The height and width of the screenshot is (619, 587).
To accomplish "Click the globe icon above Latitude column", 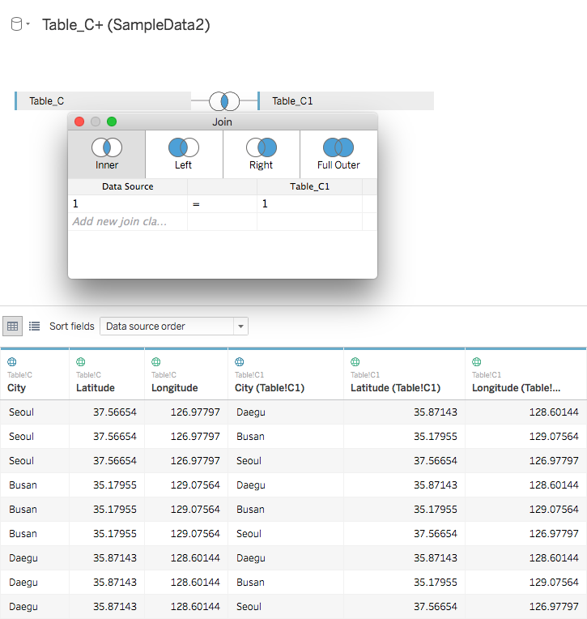I will (81, 361).
